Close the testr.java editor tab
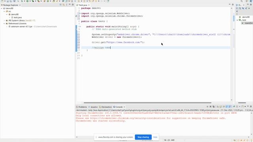253x142 pixels. tap(89, 5)
